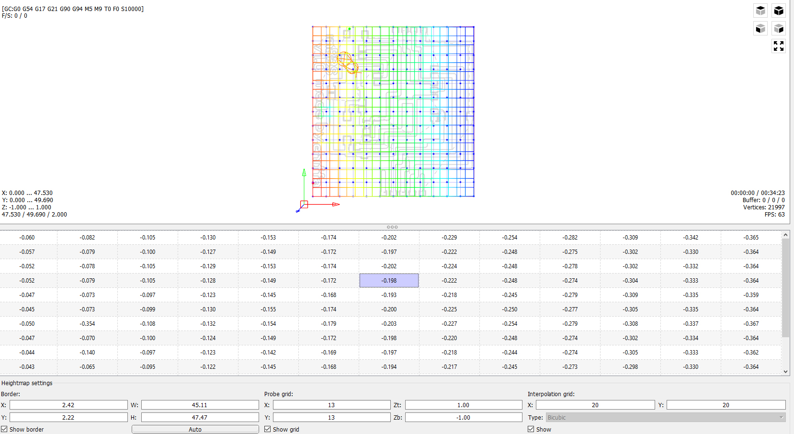Screen dimensions: 794x434
Task: Select the cell with value -0.200
Action: (x=389, y=309)
